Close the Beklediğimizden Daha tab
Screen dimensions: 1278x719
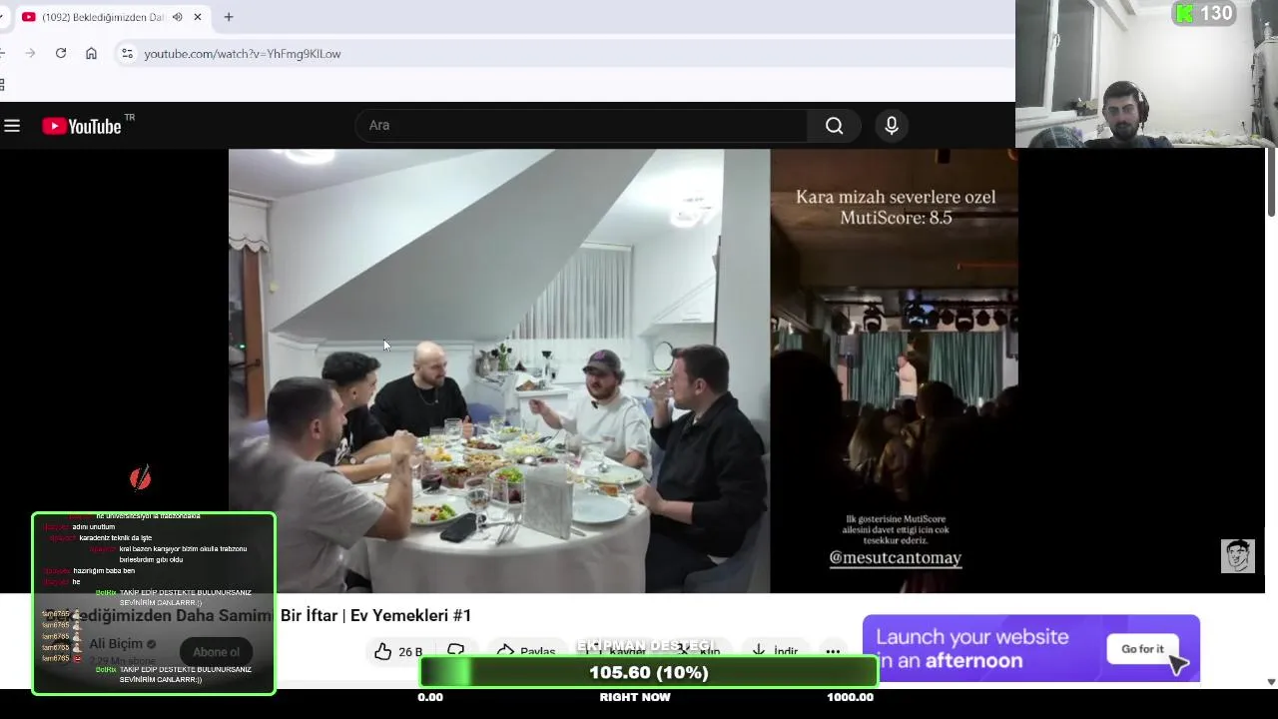(x=198, y=17)
